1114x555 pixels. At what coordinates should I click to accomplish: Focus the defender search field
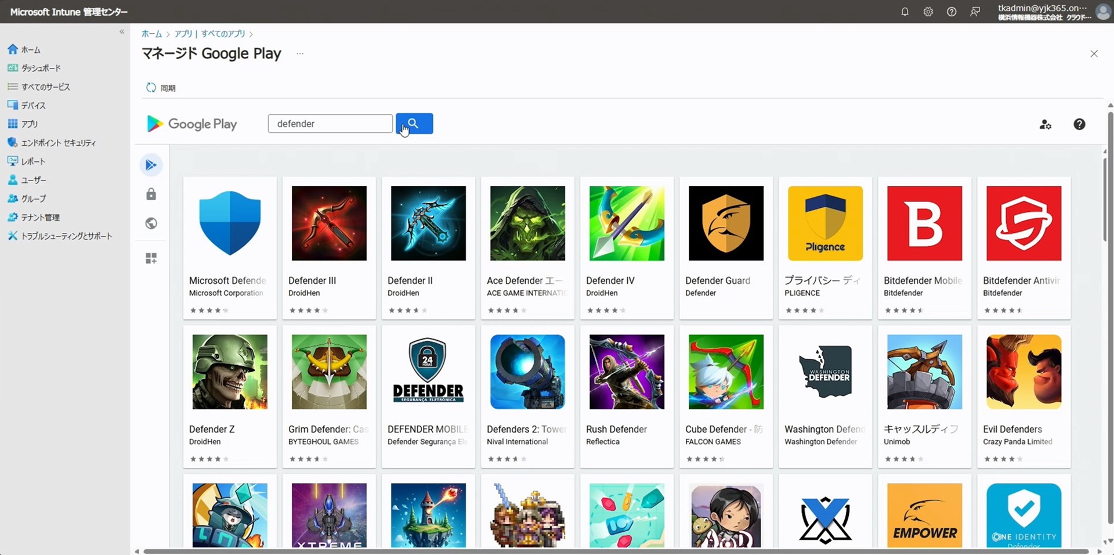click(x=330, y=124)
